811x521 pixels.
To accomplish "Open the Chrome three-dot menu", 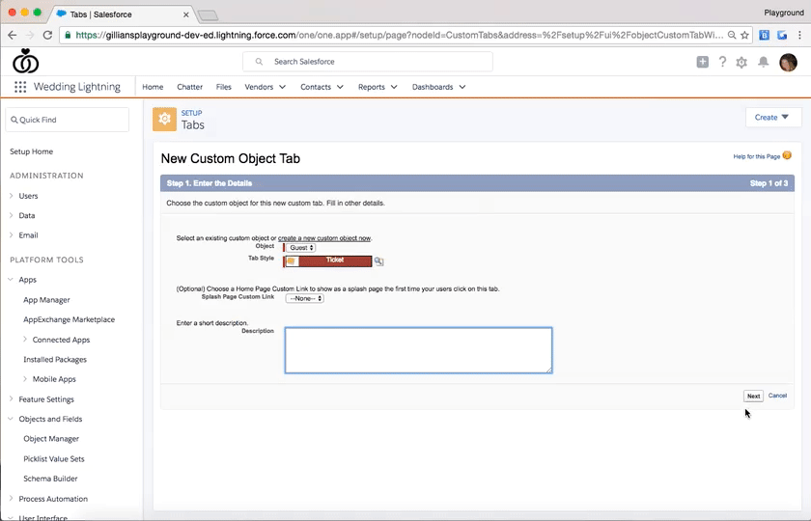I will [799, 35].
